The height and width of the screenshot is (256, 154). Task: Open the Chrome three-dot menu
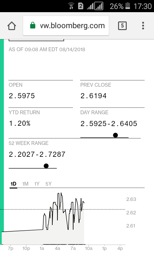click(143, 26)
